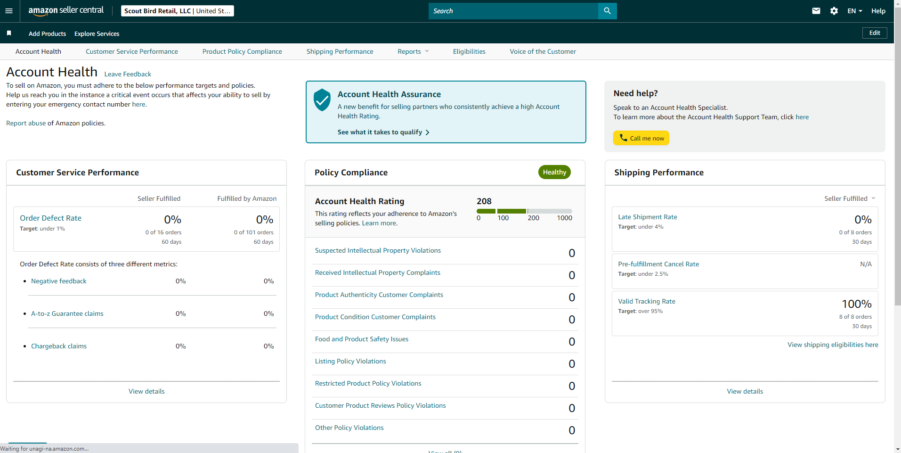
Task: Expand the Reports menu dropdown
Action: (413, 51)
